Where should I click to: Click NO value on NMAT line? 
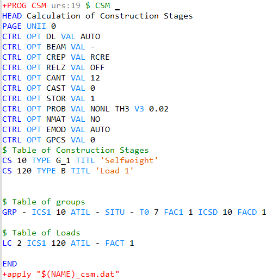pyautogui.click(x=95, y=119)
